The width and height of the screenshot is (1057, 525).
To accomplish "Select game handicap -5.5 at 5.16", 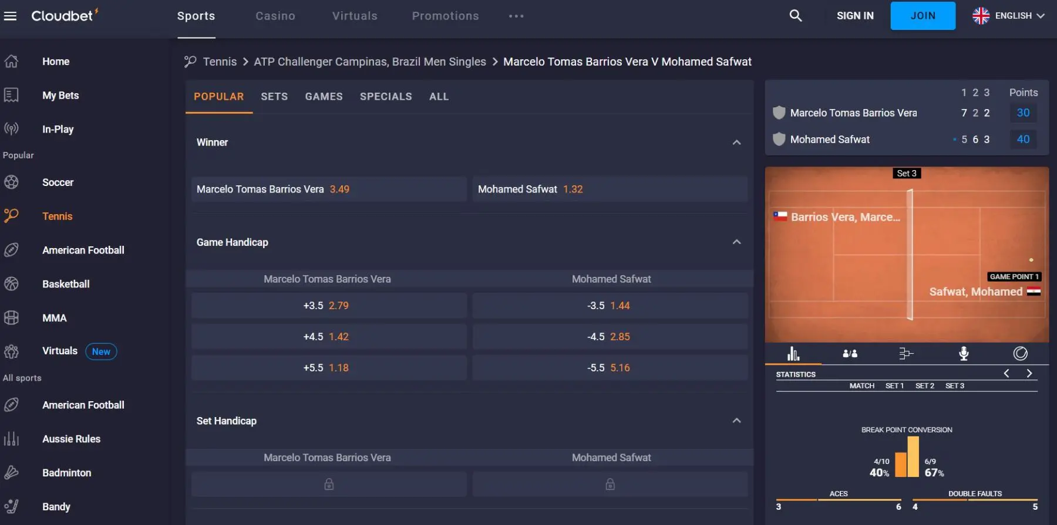I will point(610,368).
